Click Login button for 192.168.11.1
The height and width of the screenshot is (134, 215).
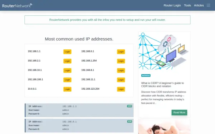point(121,80)
